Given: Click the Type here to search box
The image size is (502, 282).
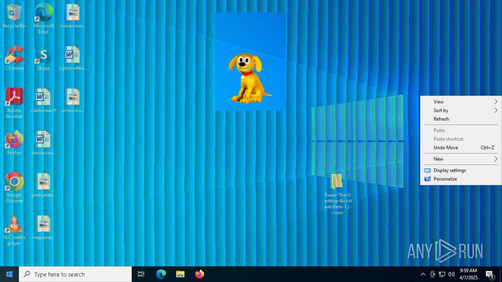Looking at the screenshot, I should (x=75, y=274).
